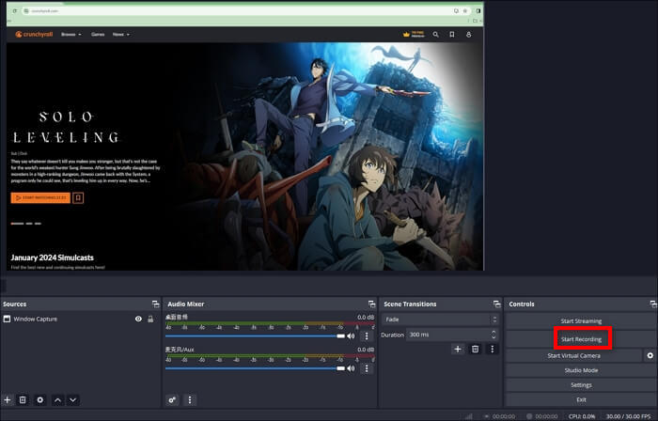This screenshot has width=658, height=421.
Task: Open Audio Mixer bottom three-dot menu
Action: 190,400
